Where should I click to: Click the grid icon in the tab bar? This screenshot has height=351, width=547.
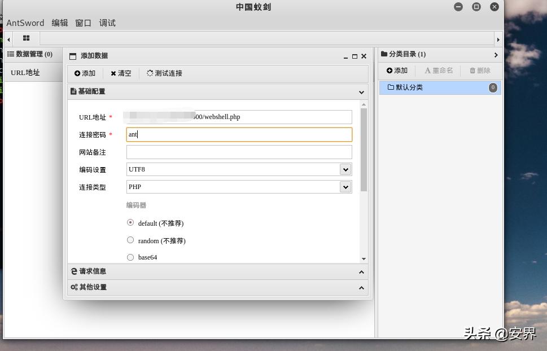26,37
